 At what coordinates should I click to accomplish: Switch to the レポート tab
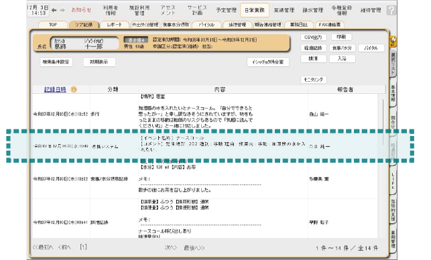click(115, 25)
